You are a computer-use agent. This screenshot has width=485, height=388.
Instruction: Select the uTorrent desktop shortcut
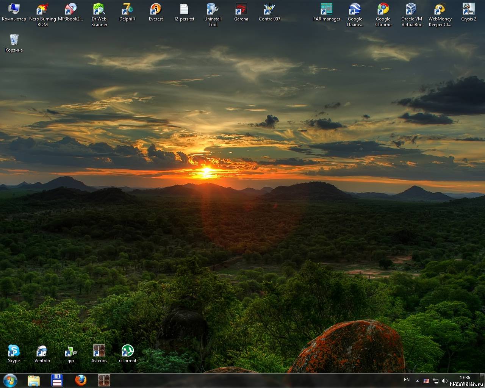click(128, 351)
